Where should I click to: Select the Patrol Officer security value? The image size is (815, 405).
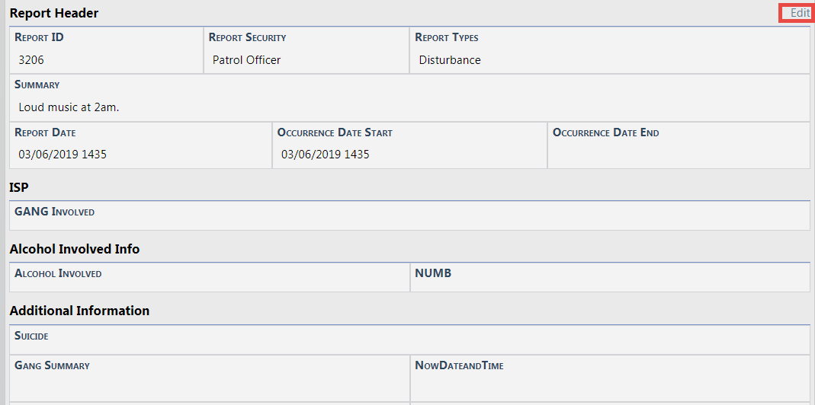pyautogui.click(x=246, y=60)
